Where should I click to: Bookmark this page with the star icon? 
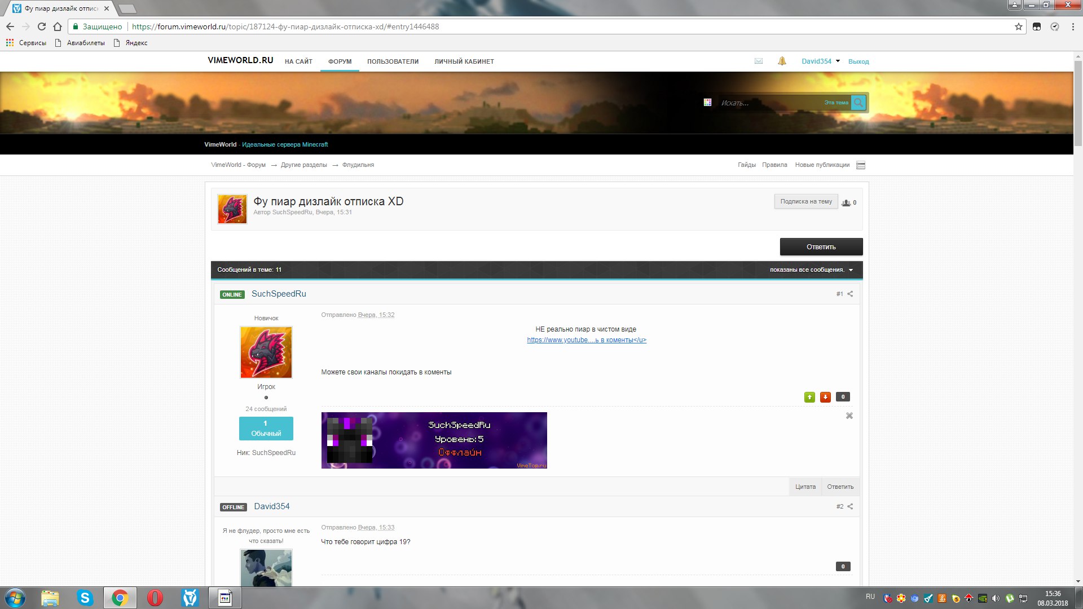click(1019, 27)
